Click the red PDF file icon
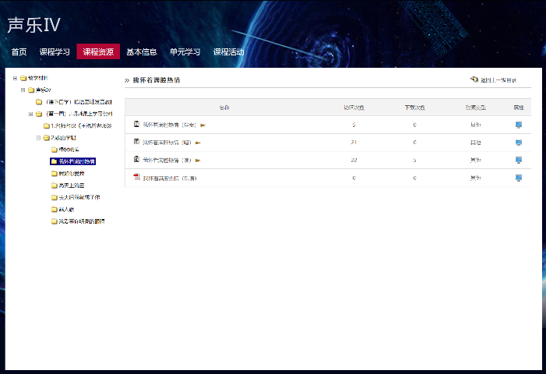Viewport: 546px width, 374px height. [x=137, y=178]
